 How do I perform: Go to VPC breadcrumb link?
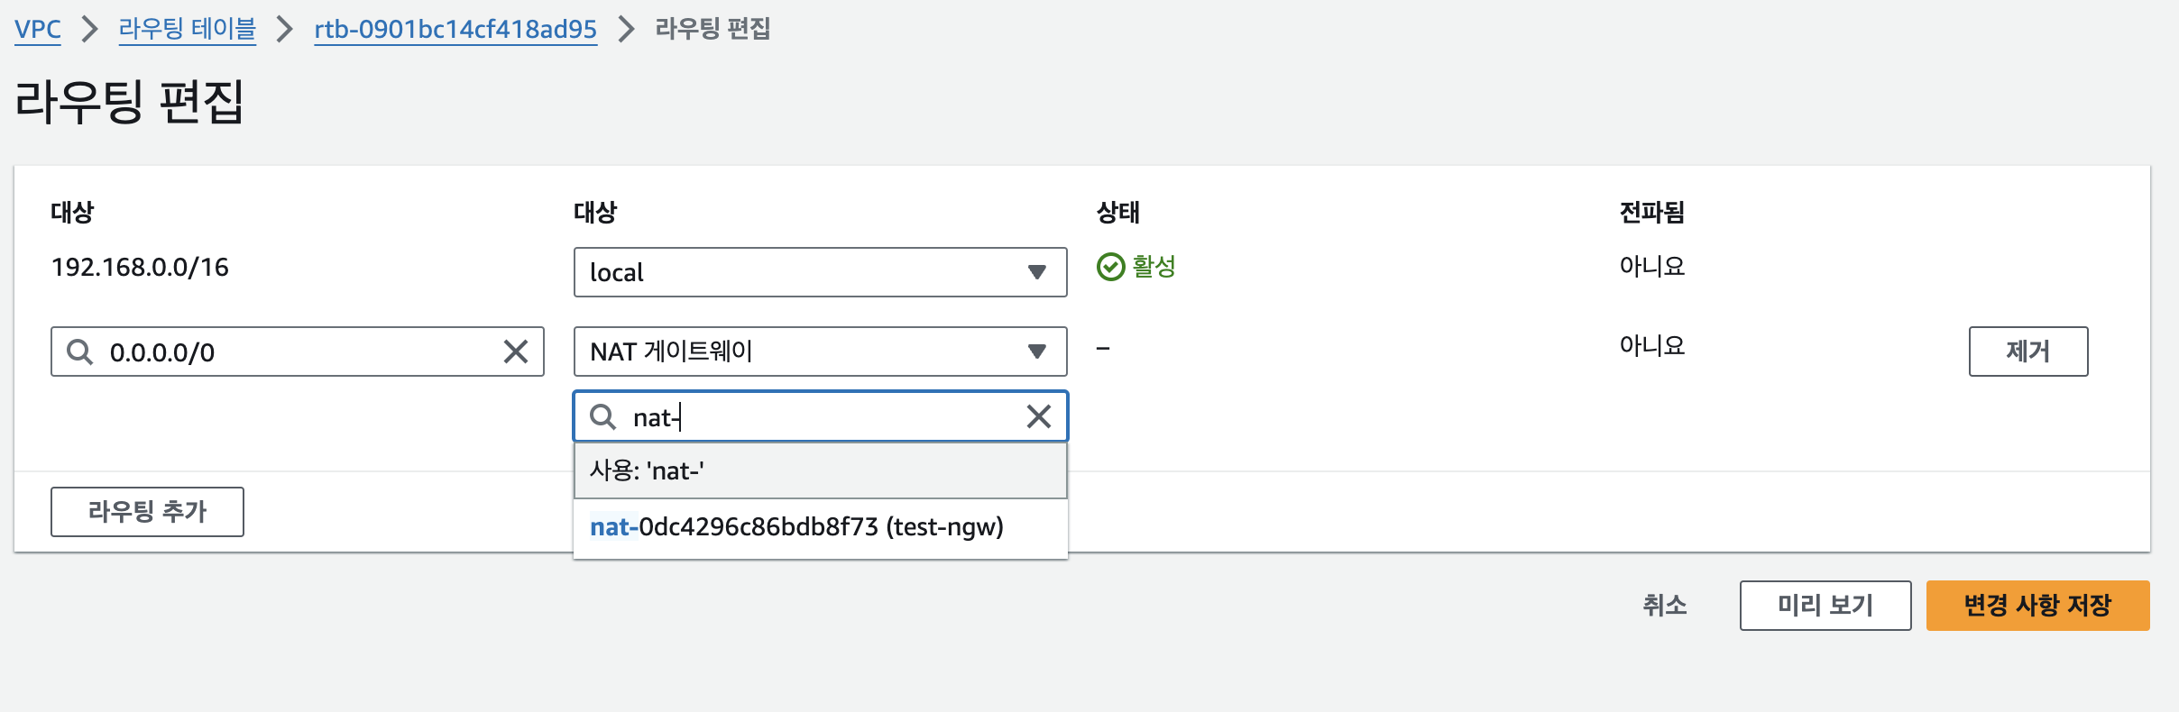click(38, 29)
